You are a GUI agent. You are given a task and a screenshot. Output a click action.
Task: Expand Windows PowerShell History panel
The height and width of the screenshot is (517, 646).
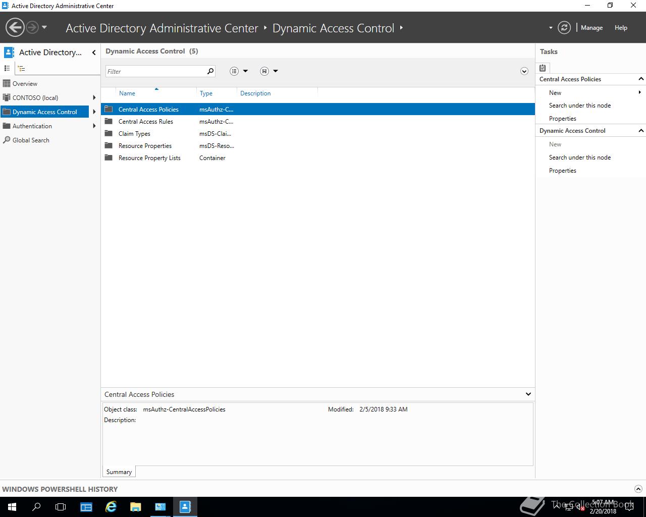[638, 489]
